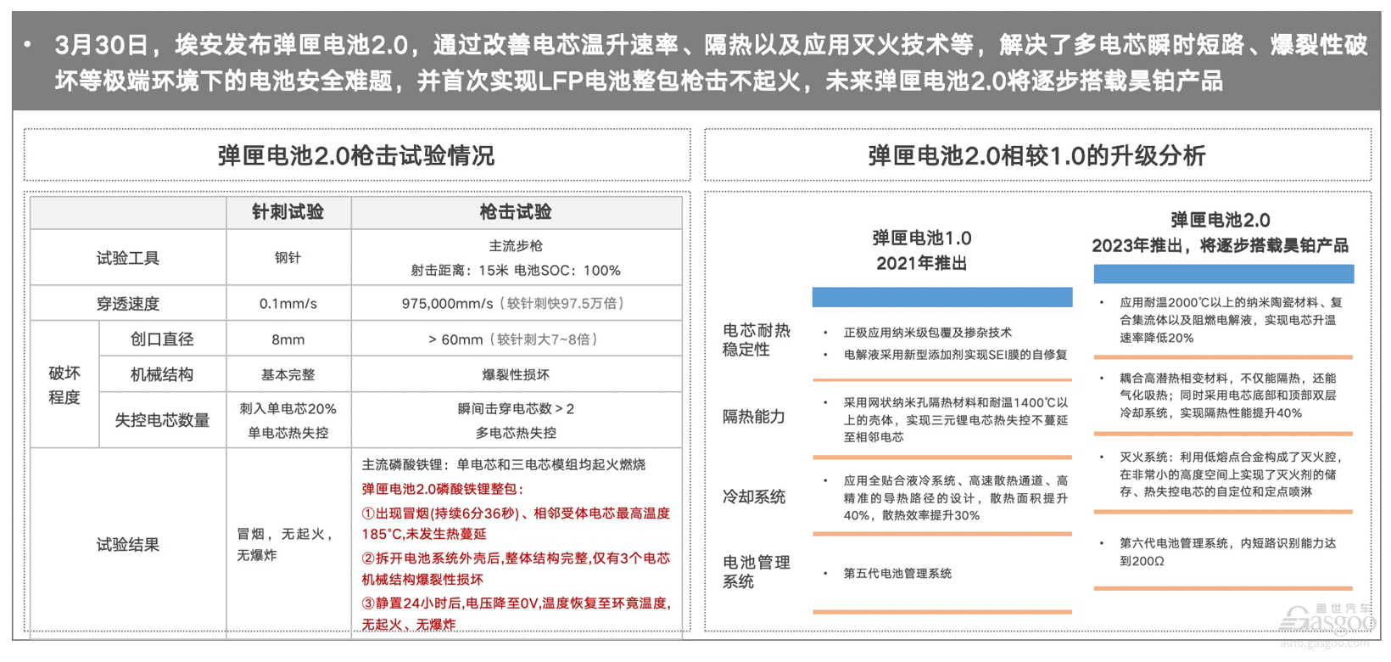Click bullet 应用全贴合液冷系统 paragraph
This screenshot has width=1391, height=662.
tap(956, 498)
